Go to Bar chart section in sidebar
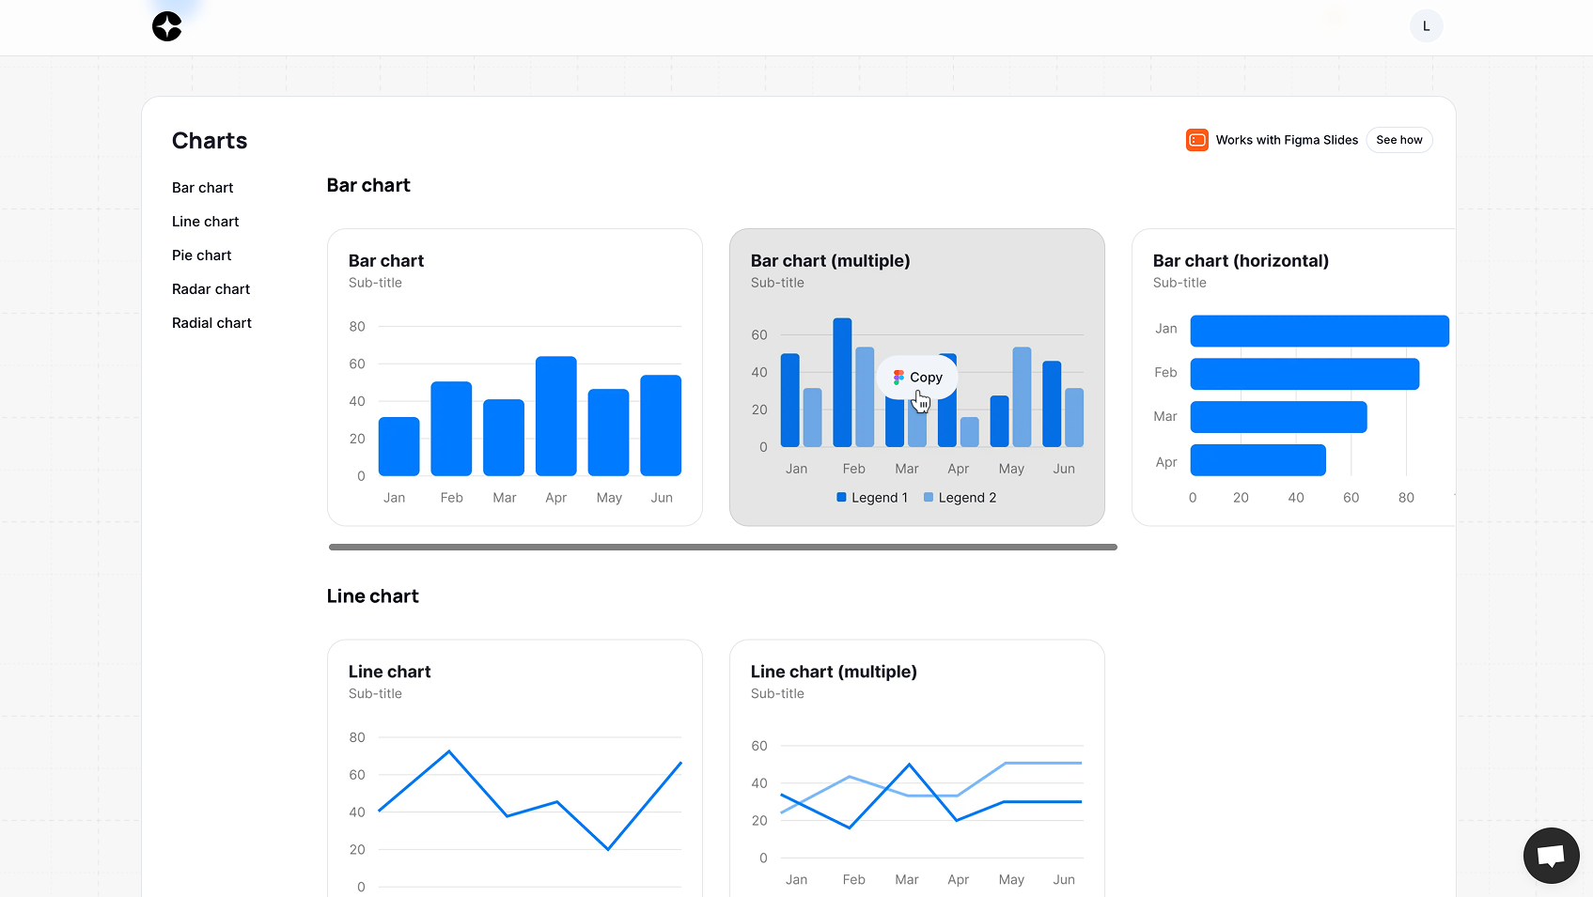Screen dimensions: 1593x897 click(x=203, y=188)
